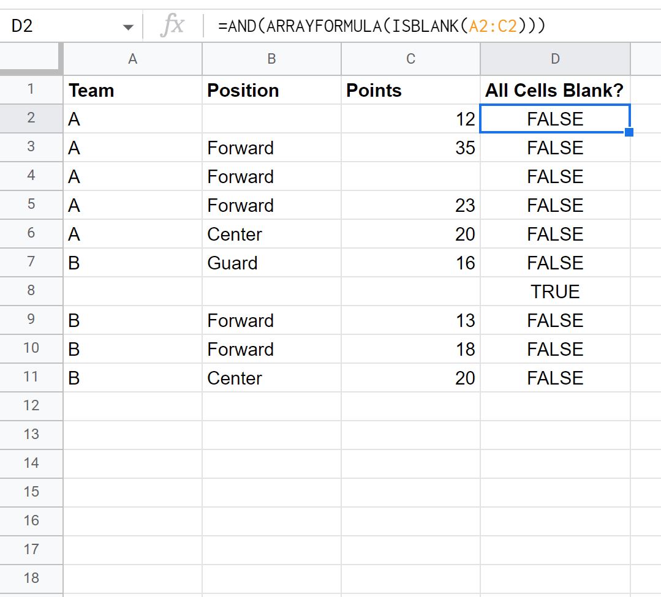Click the cell with value 35
Screen dimensions: 661x597
click(x=410, y=148)
